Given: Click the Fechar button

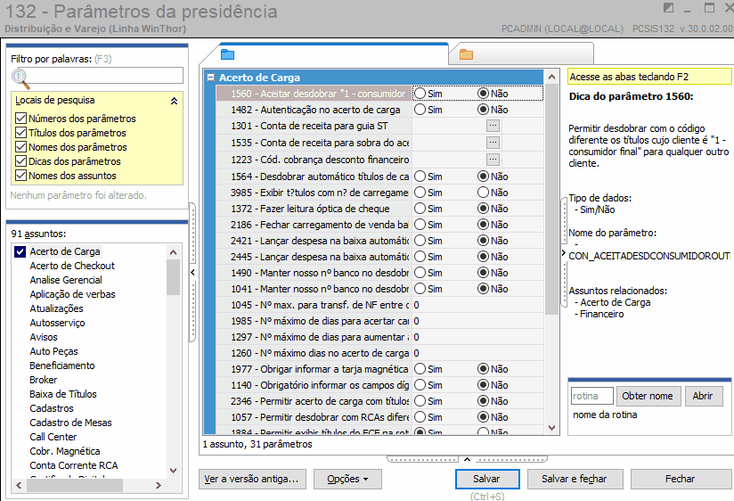Looking at the screenshot, I should coord(681,479).
